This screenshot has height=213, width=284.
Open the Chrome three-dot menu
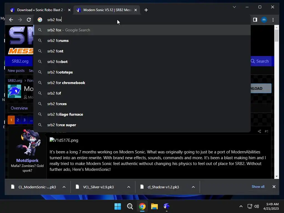(x=273, y=20)
